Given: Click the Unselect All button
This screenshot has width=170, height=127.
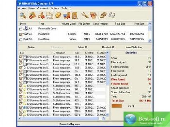Looking at the screenshot, I should 108,47.
